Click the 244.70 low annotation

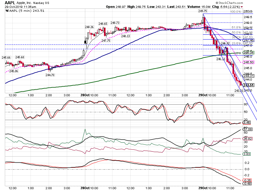pyautogui.click(x=50, y=75)
